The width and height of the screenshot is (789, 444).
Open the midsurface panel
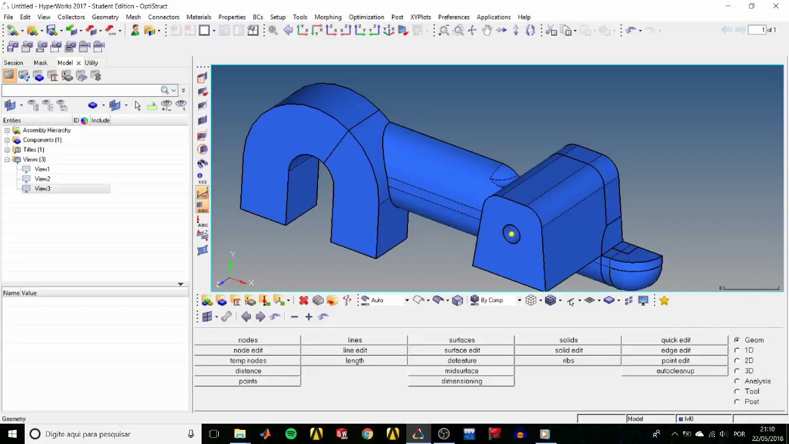pos(462,371)
